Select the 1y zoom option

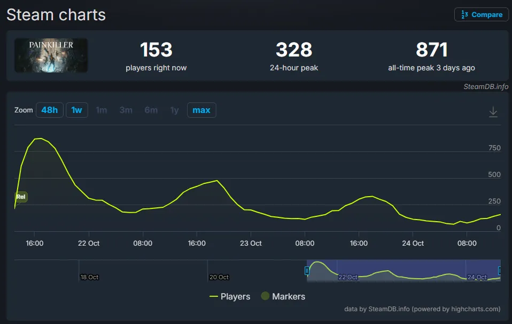pos(175,110)
